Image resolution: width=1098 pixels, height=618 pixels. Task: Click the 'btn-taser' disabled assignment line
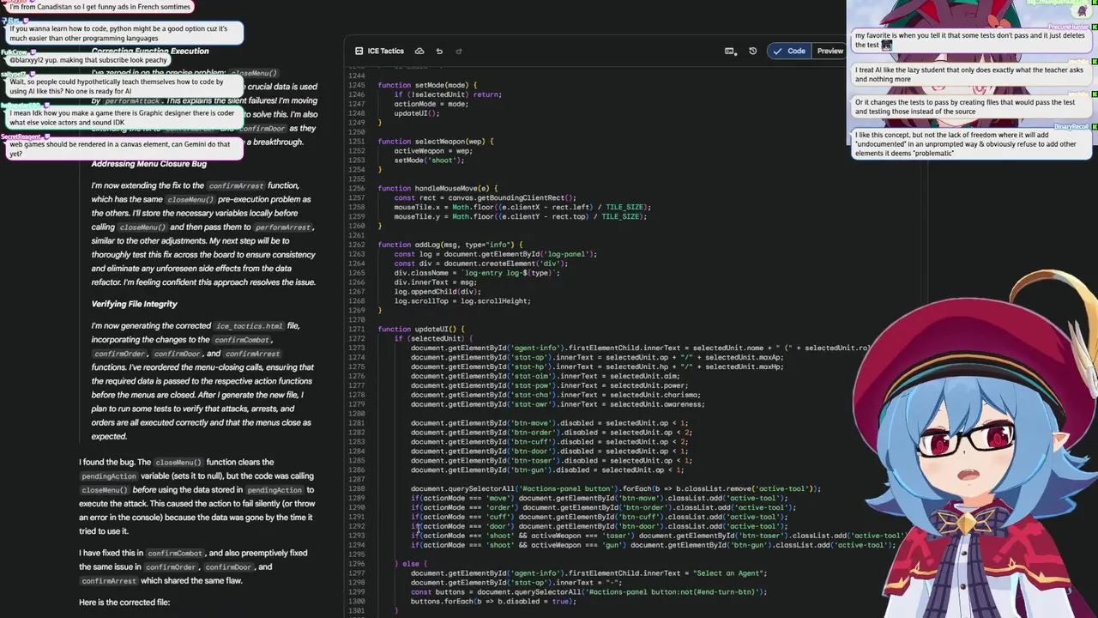(552, 461)
